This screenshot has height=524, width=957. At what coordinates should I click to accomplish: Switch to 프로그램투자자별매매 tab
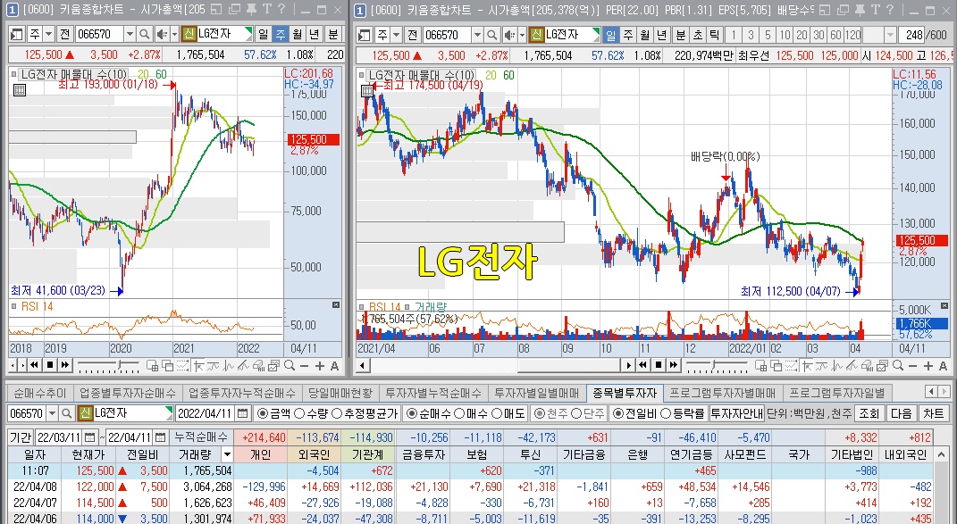[723, 393]
